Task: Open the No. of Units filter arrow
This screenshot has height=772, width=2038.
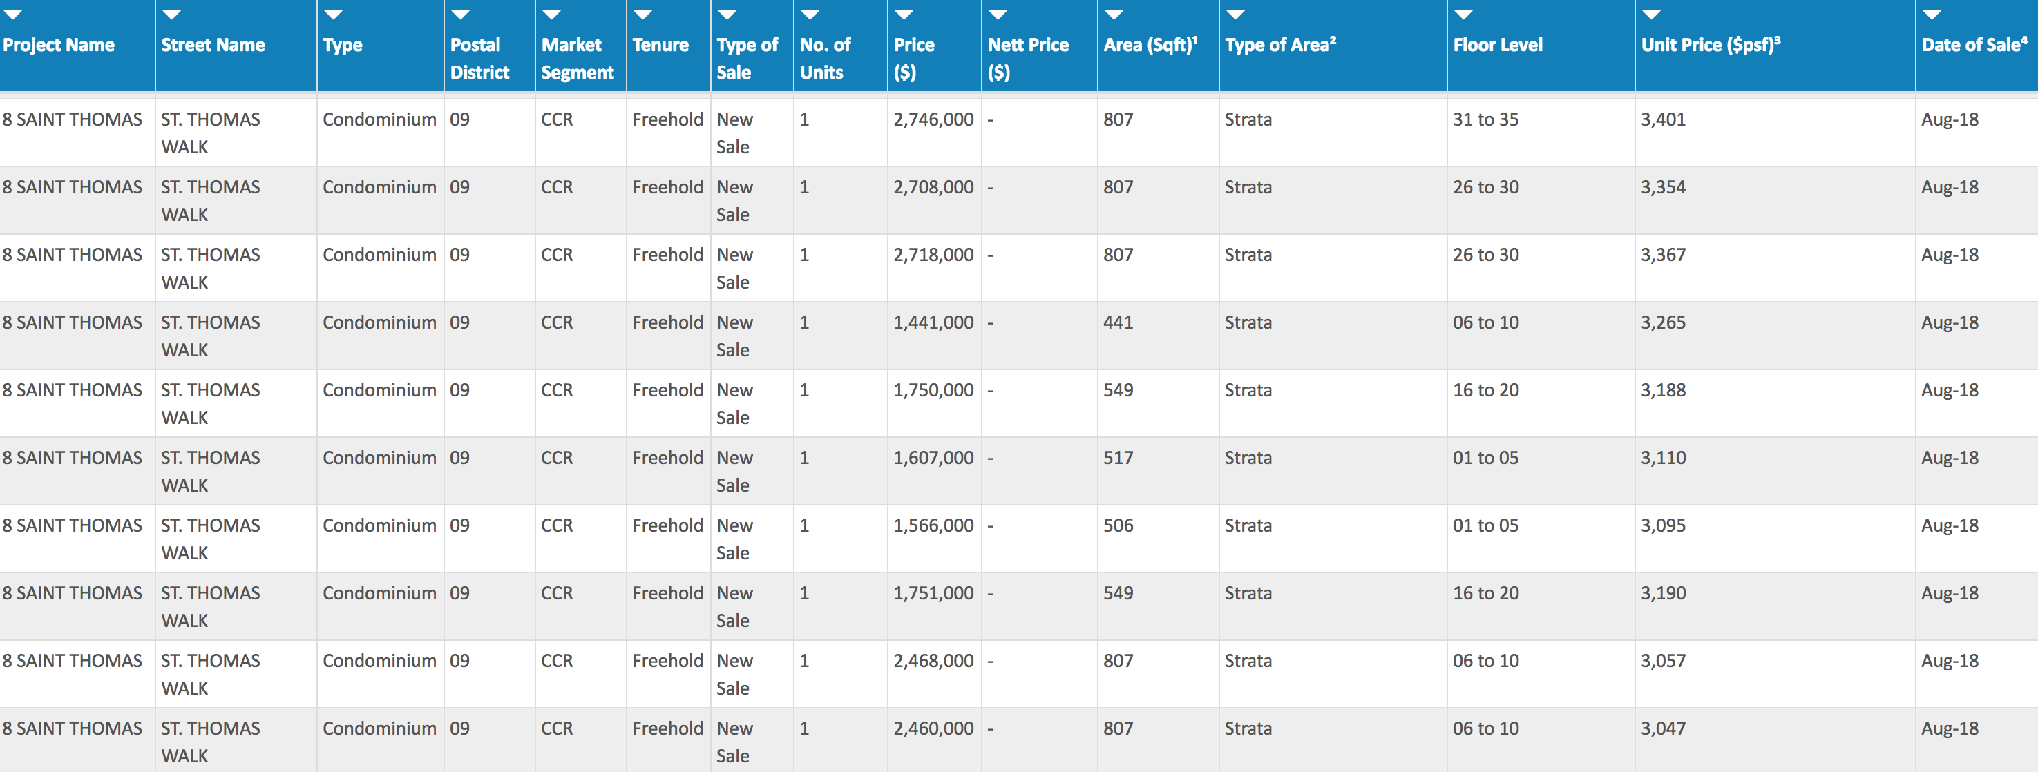Action: 810,15
